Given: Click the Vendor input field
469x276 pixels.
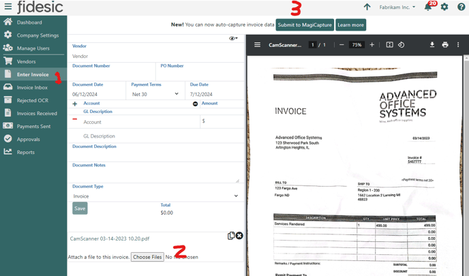Looking at the screenshot, I should 155,56.
